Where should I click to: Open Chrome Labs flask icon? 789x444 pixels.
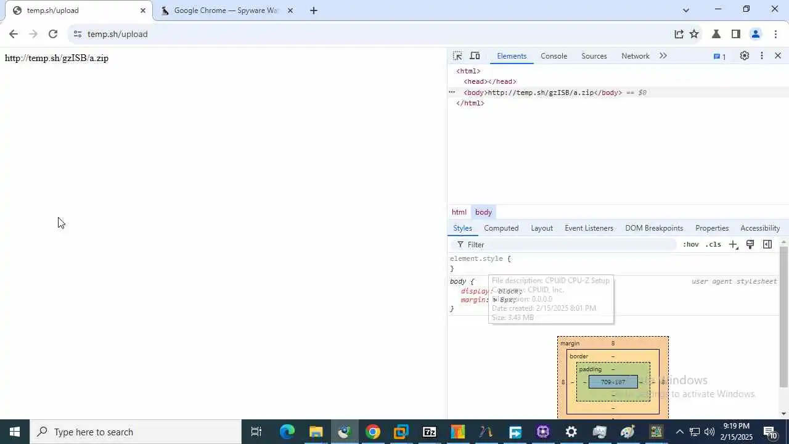pyautogui.click(x=716, y=34)
